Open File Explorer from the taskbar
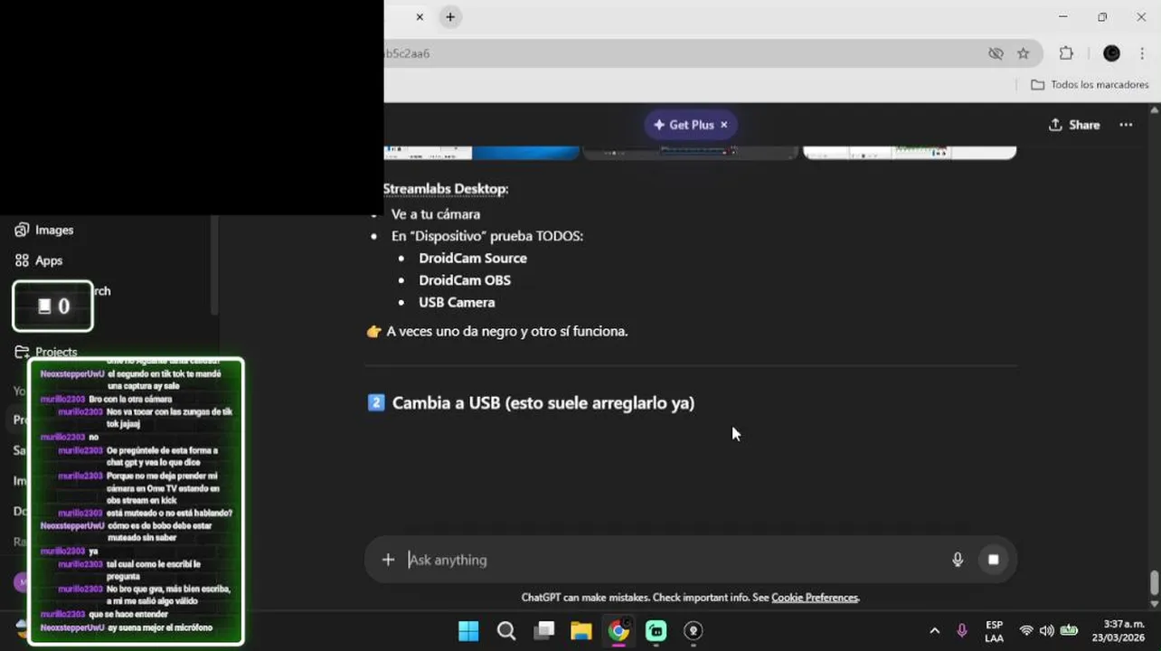 coord(580,631)
